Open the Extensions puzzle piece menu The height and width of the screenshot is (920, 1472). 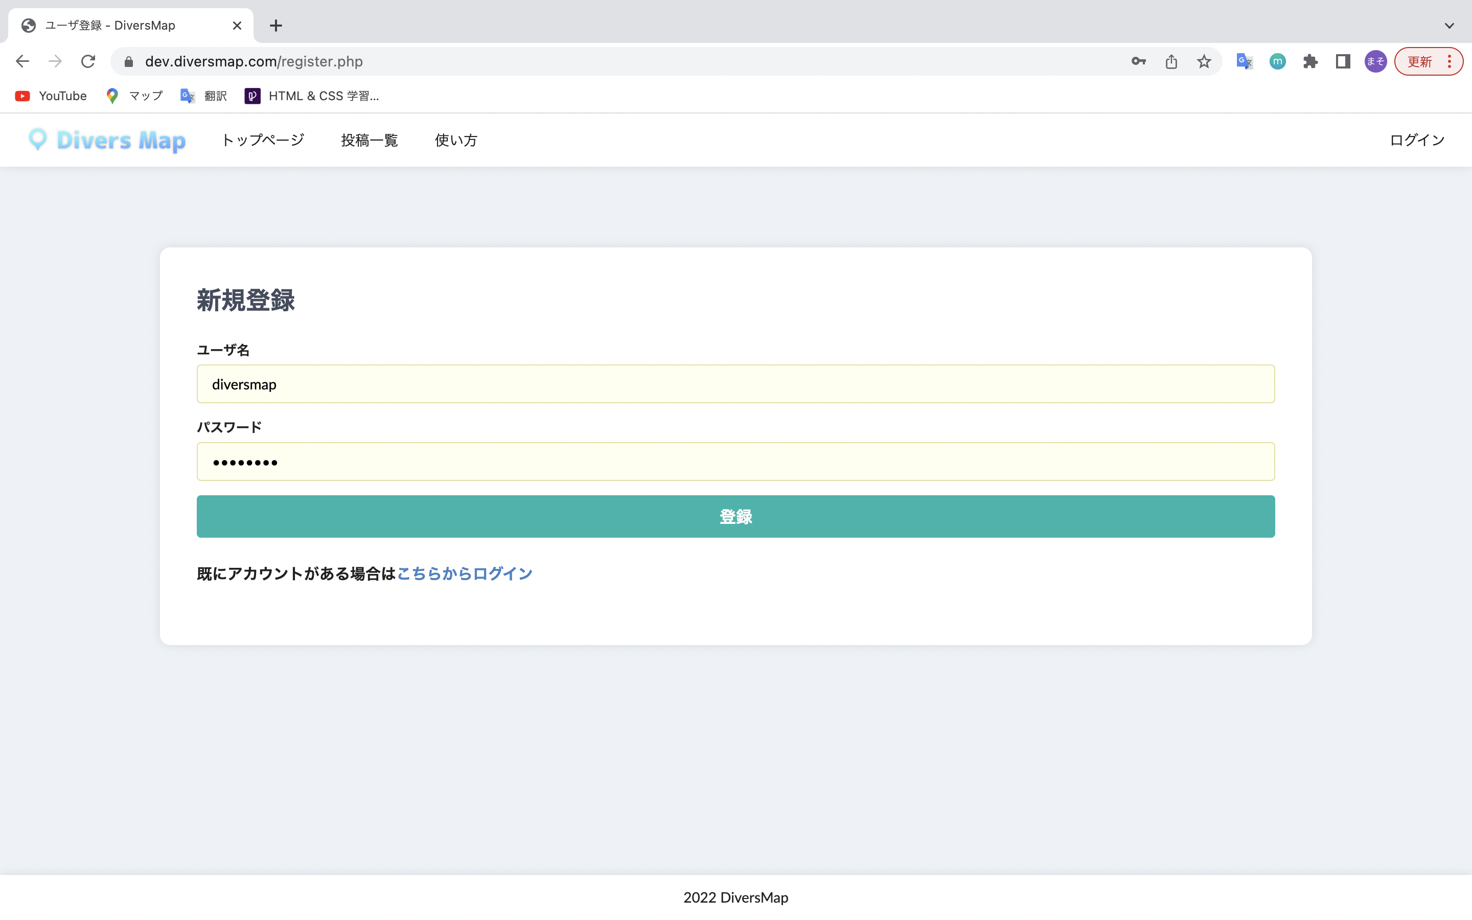1310,61
